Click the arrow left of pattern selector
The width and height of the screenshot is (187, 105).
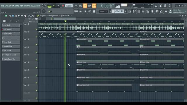(110, 11)
